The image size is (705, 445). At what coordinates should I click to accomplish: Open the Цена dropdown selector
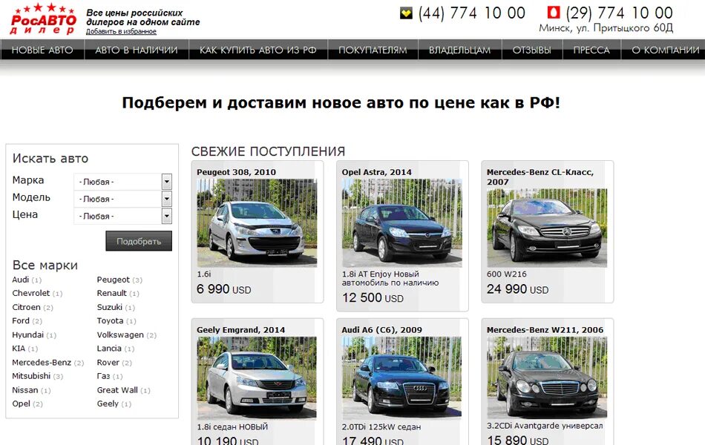pos(122,217)
